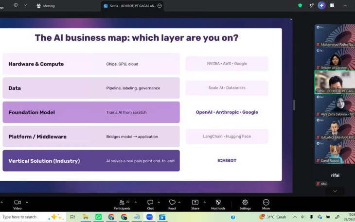
Task: Select Satria - (ICHIBOT) video thumbnail
Action: coord(335,82)
